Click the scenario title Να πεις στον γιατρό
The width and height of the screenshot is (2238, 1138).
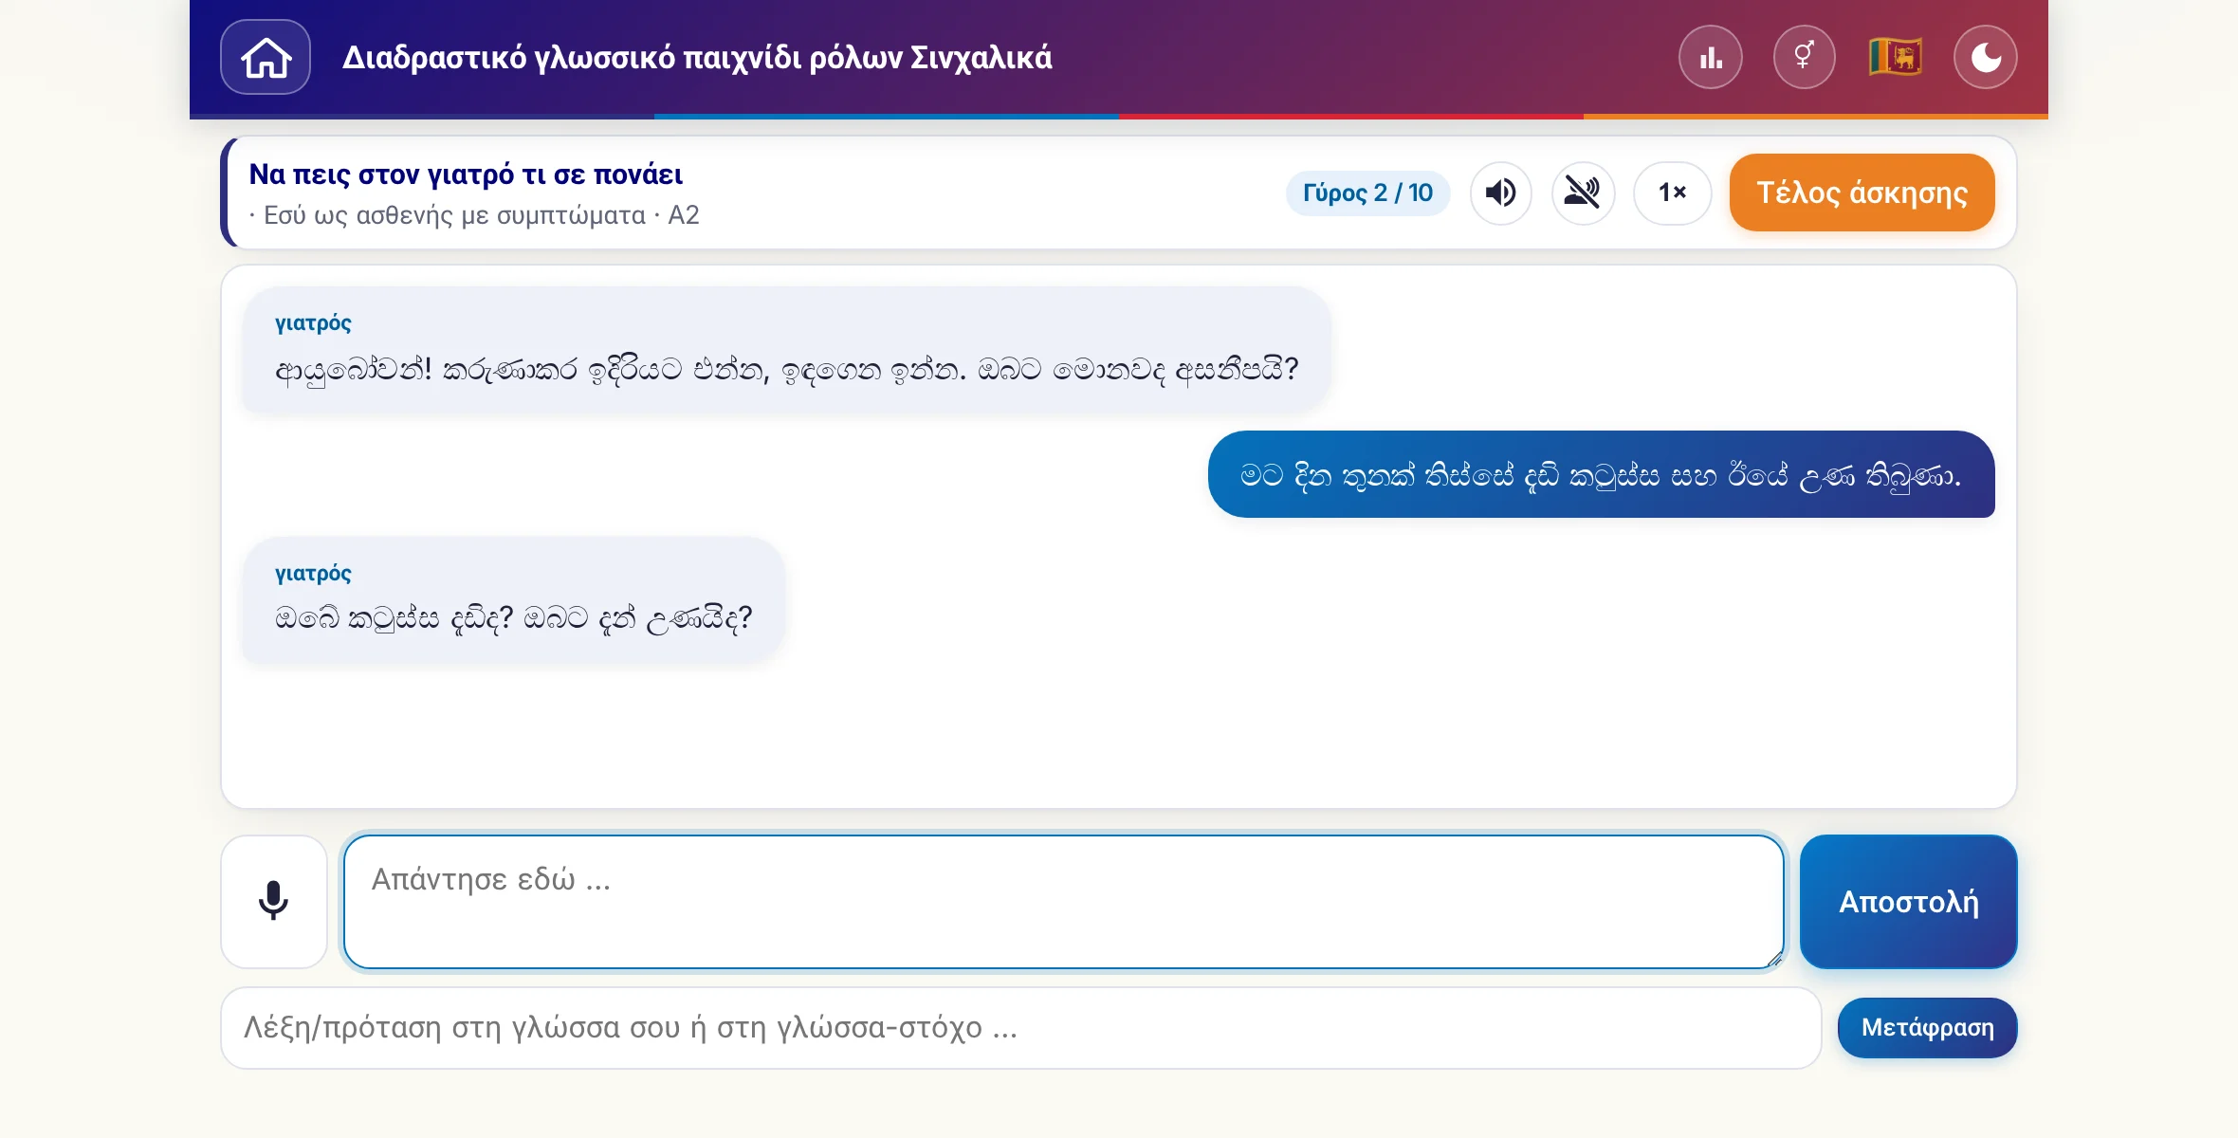coord(466,174)
